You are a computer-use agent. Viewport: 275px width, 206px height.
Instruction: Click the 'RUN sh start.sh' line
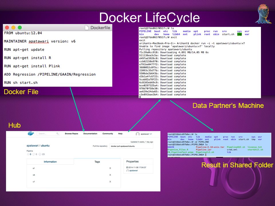pos(21,82)
